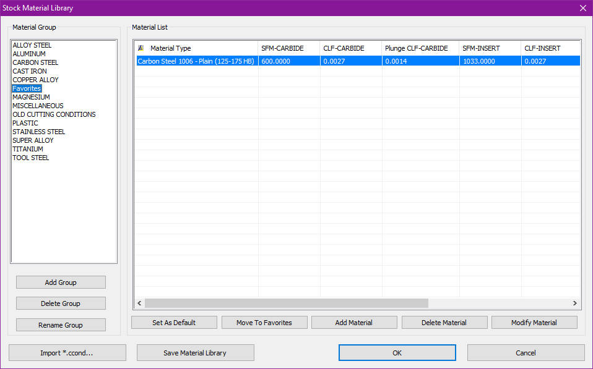The width and height of the screenshot is (593, 369).
Task: Select the STAINLESS STEEL material group
Action: [38, 131]
